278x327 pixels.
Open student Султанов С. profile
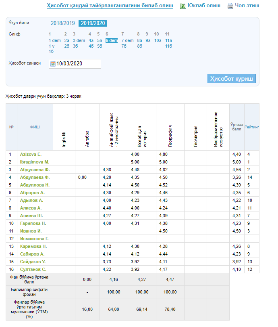(x=32, y=269)
